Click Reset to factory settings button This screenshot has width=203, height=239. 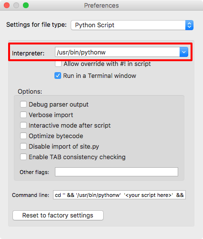coord(58,216)
